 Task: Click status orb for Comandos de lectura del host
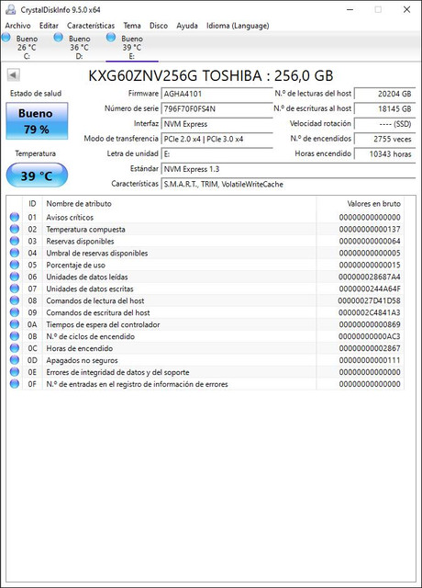click(x=15, y=300)
